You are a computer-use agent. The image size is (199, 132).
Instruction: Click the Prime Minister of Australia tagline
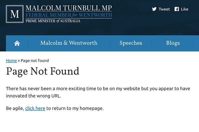(x=53, y=21)
